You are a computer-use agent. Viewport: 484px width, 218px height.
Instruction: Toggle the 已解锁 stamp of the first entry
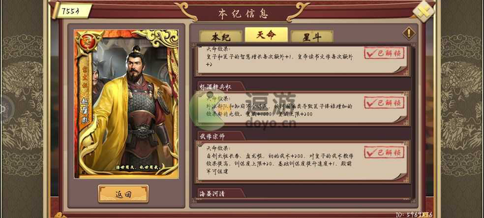pos(384,53)
